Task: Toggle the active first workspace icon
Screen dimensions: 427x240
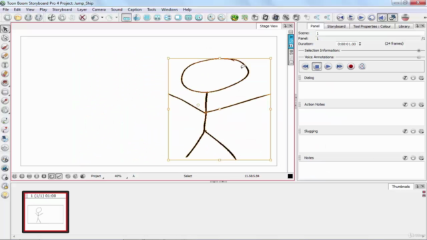Action: [x=127, y=18]
